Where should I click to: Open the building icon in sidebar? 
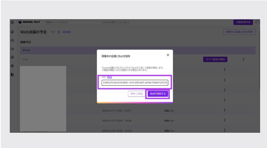pos(12,75)
